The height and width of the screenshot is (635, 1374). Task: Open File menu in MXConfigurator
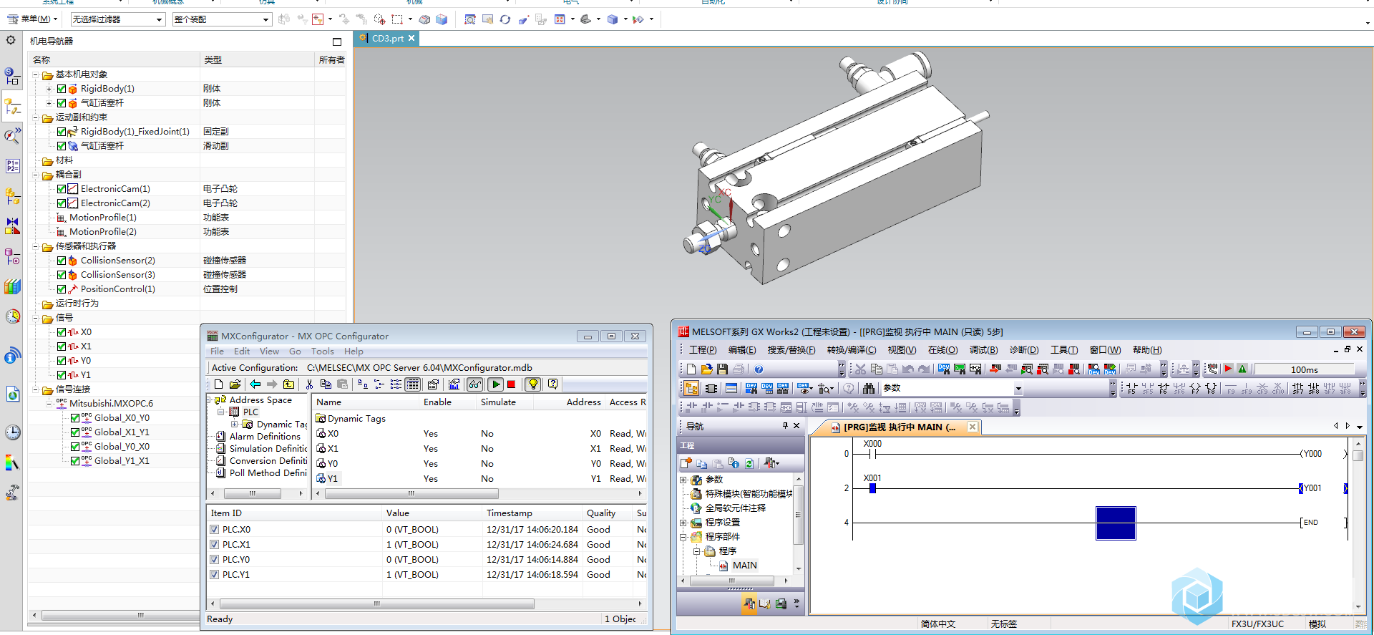[217, 352]
